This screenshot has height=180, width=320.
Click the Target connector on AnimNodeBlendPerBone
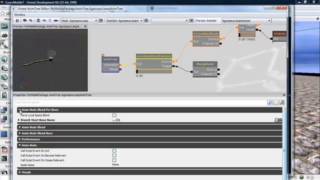pos(173,66)
